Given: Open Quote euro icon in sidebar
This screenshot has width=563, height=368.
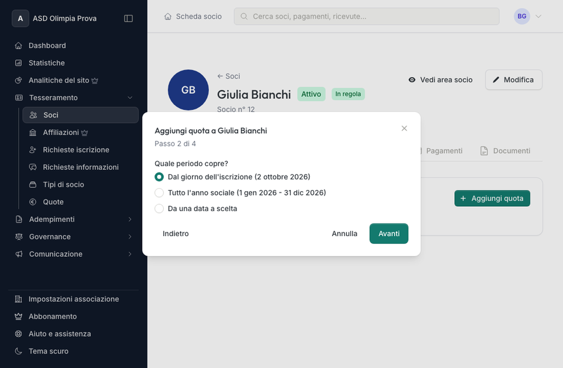Looking at the screenshot, I should coord(33,202).
